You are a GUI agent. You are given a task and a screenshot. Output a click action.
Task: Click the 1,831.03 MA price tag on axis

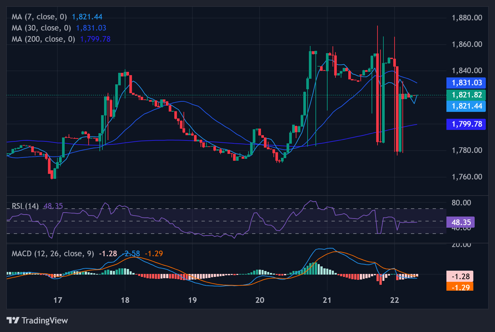pyautogui.click(x=466, y=83)
